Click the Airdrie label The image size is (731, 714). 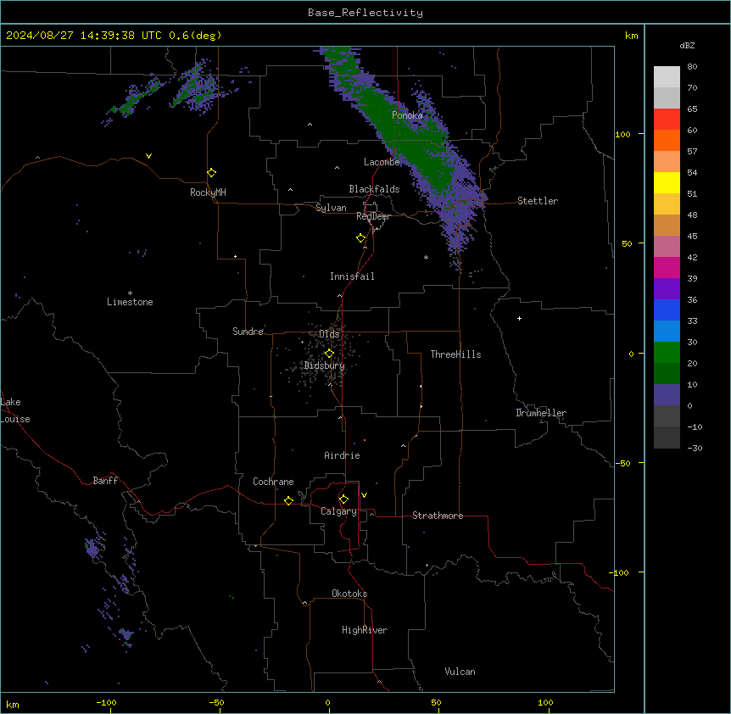click(x=342, y=455)
